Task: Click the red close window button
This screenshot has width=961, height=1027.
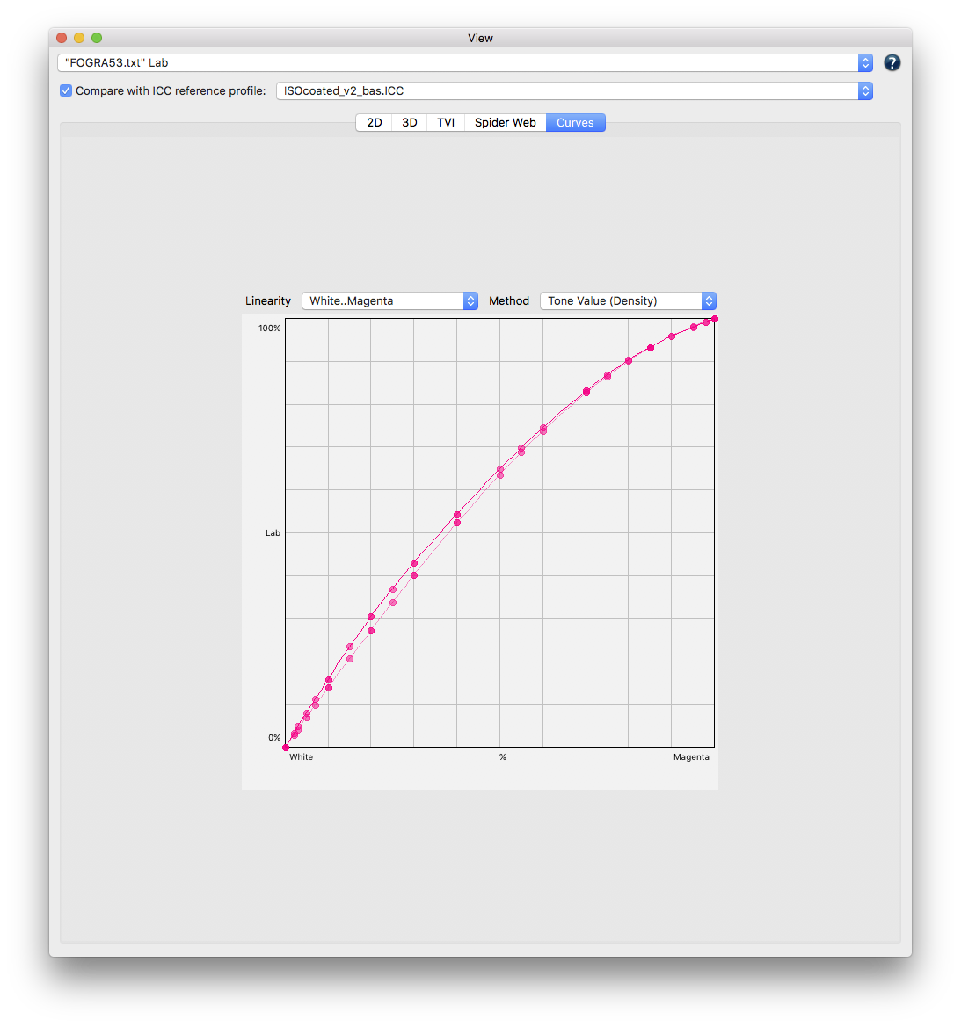Action: 62,38
